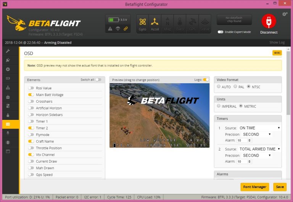Select AUTO video format
This screenshot has height=202, width=293.
coord(219,86)
